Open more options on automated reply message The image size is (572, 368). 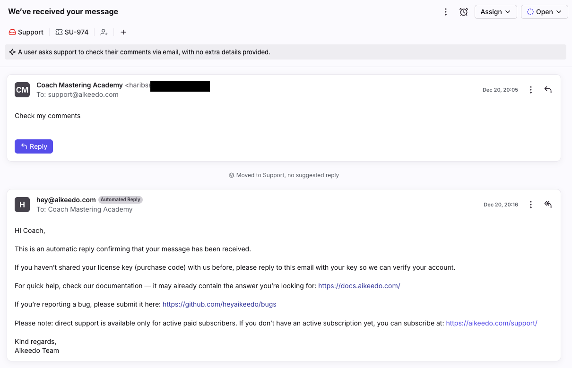(531, 205)
